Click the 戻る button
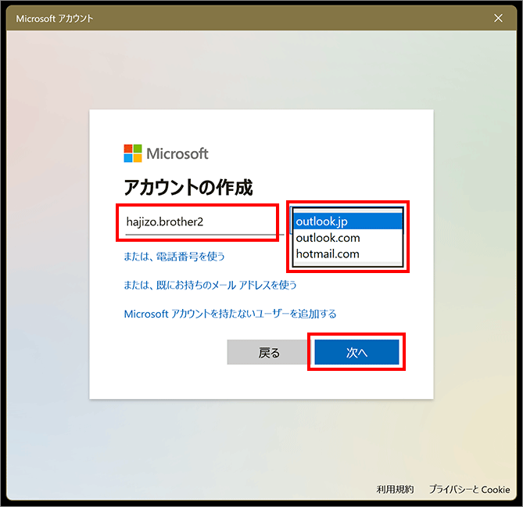 (269, 352)
